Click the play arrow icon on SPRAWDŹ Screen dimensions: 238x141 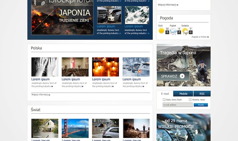[x=182, y=76]
